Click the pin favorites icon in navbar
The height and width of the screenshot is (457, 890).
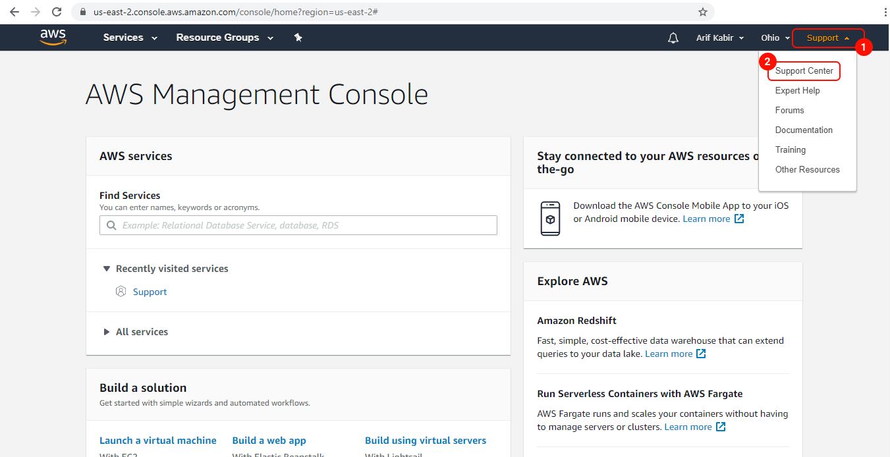click(x=298, y=38)
